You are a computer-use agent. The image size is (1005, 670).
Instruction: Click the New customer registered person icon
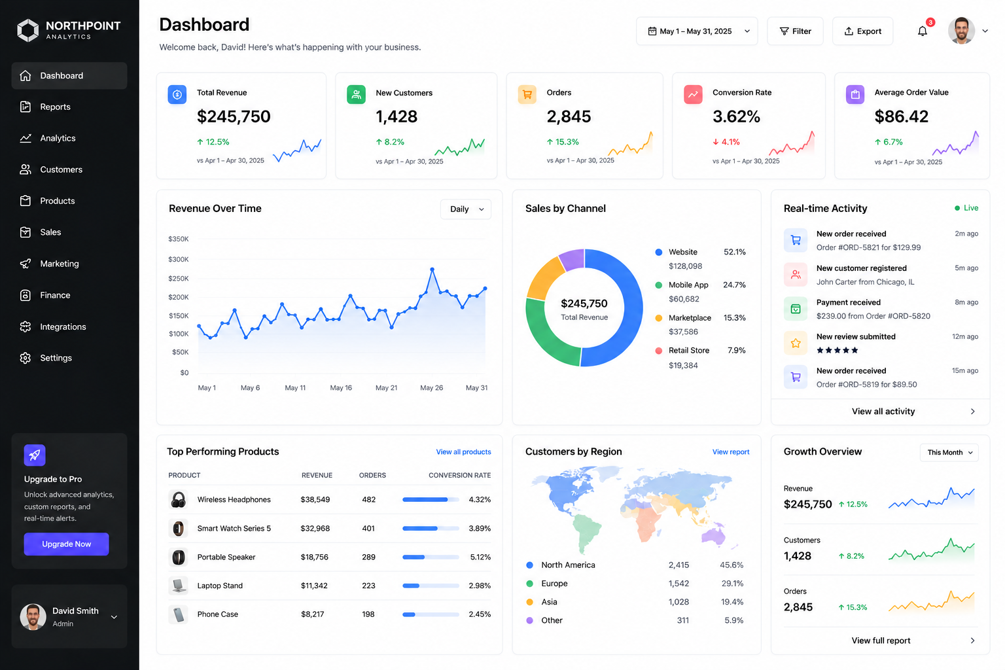(x=796, y=275)
